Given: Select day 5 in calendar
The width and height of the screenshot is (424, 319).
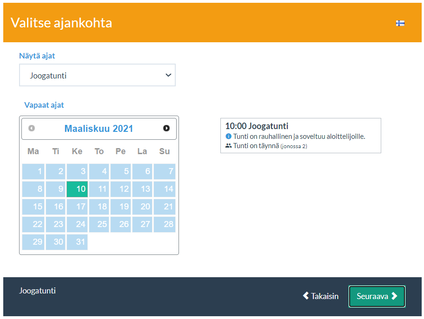Looking at the screenshot, I should (120, 171).
